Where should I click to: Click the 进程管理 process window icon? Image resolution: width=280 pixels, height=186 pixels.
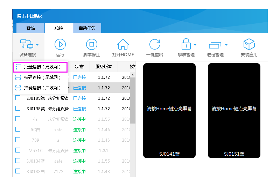(x=215, y=45)
